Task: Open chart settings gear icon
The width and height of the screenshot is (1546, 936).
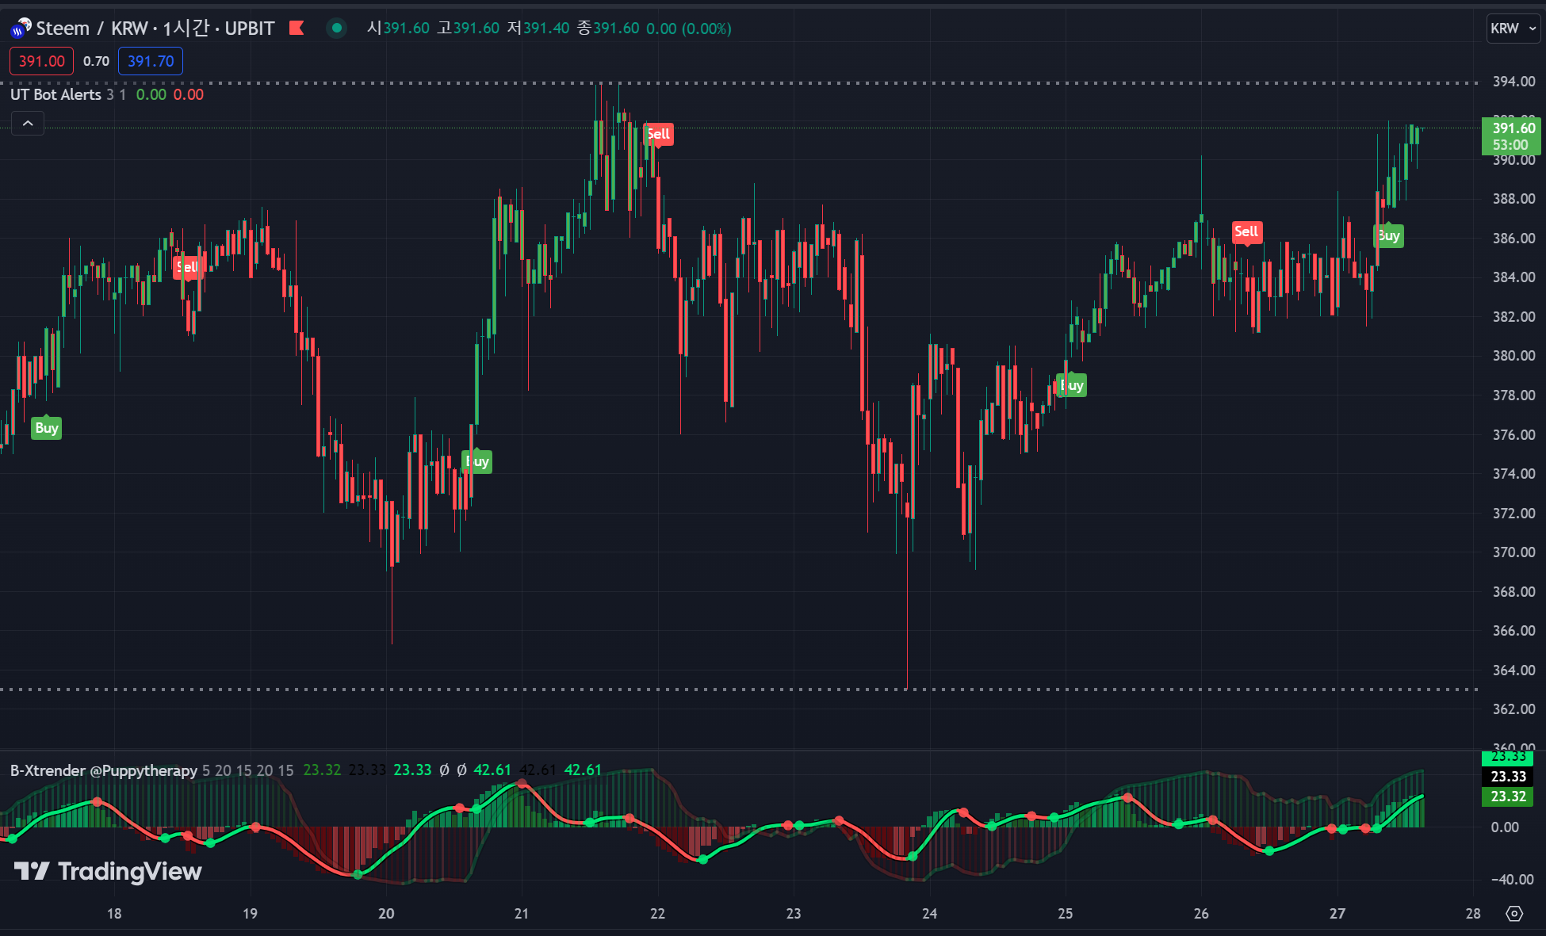Action: point(1514,914)
